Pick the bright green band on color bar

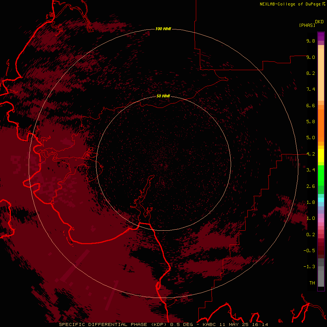321,175
